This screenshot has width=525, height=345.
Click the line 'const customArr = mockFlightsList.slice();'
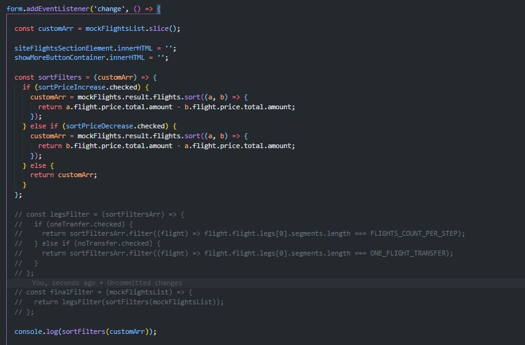[x=97, y=29]
